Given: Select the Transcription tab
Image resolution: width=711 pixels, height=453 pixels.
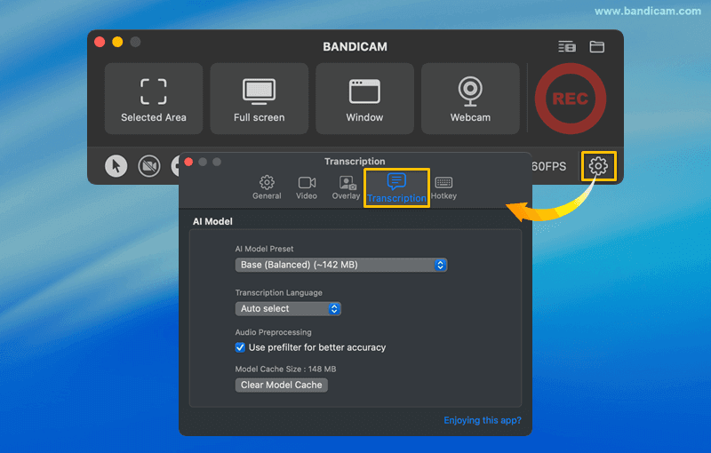Looking at the screenshot, I should pos(396,187).
